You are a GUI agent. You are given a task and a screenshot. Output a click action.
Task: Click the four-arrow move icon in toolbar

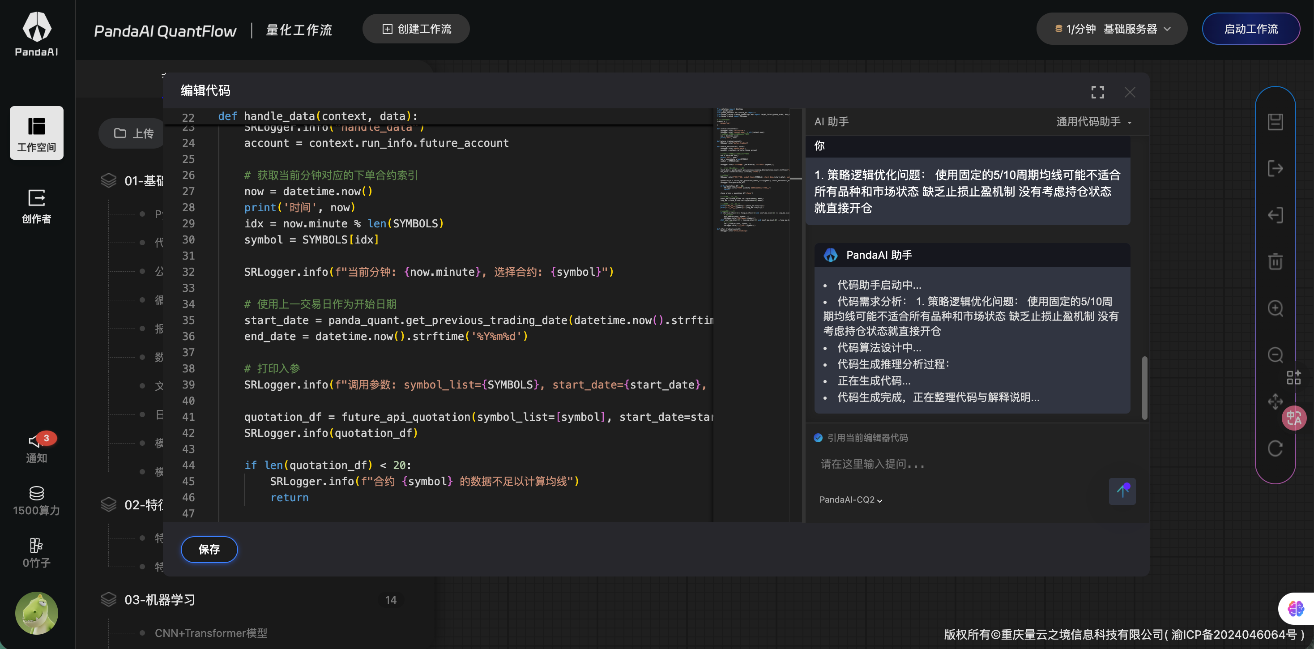pos(1275,401)
